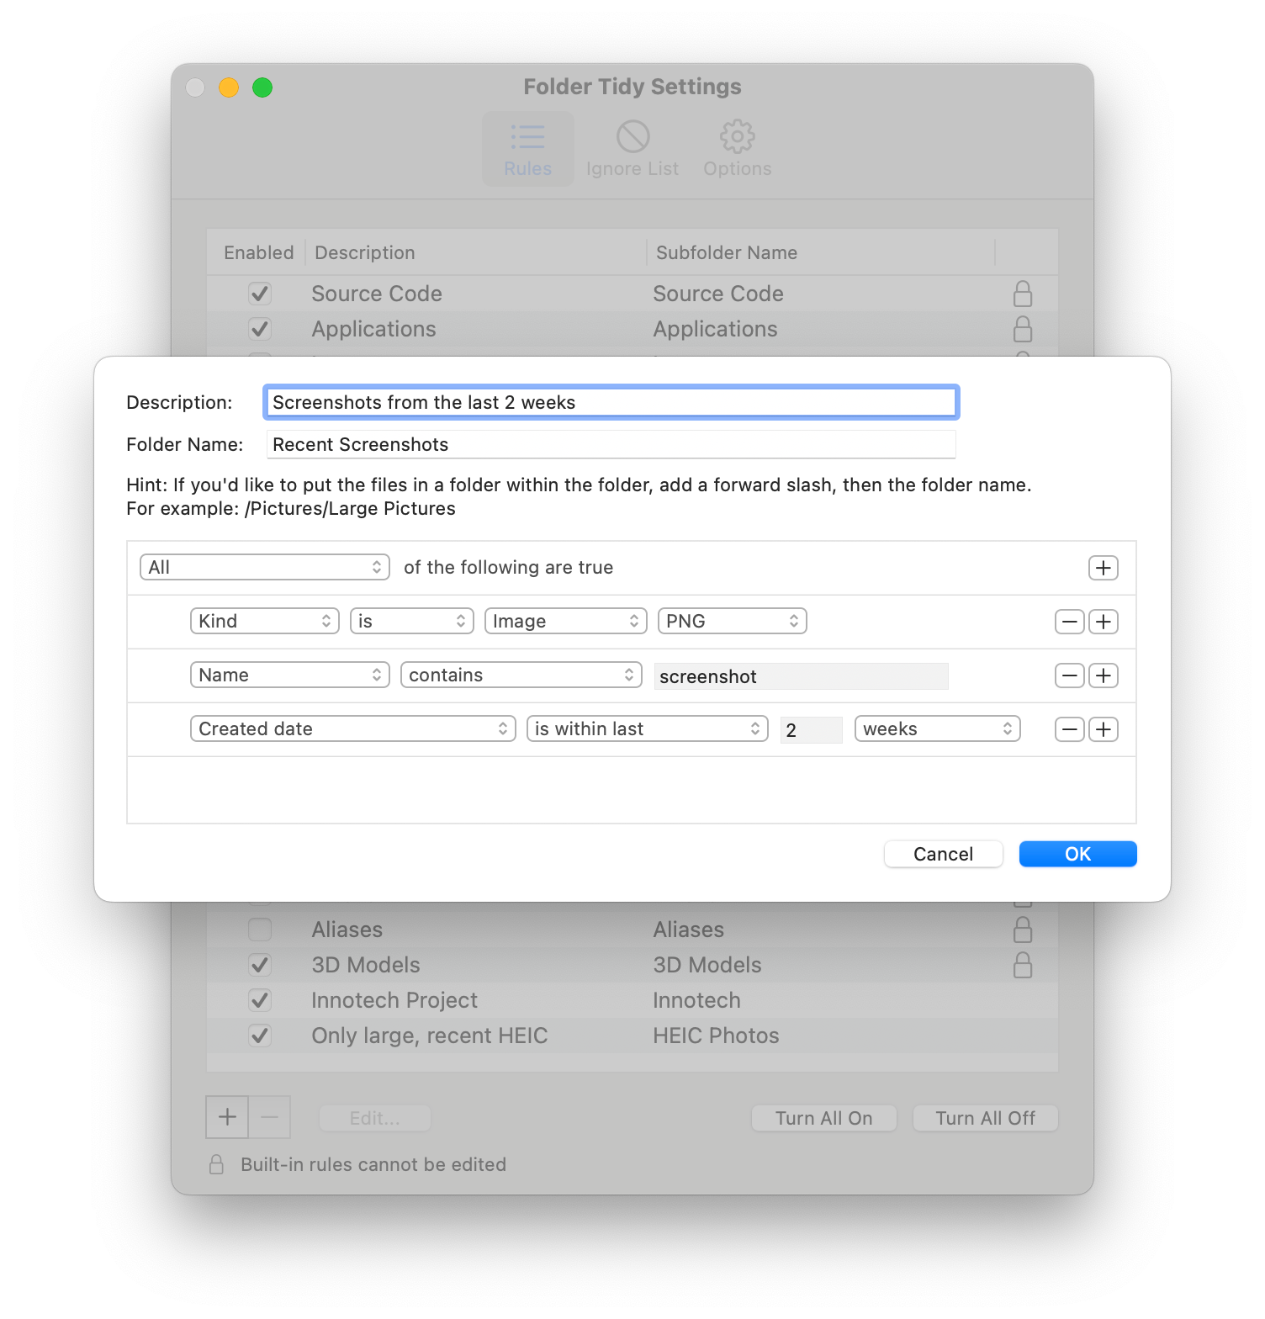Screen dimensions: 1265x1319
Task: Click the 'screenshot' name value field
Action: pyautogui.click(x=802, y=676)
